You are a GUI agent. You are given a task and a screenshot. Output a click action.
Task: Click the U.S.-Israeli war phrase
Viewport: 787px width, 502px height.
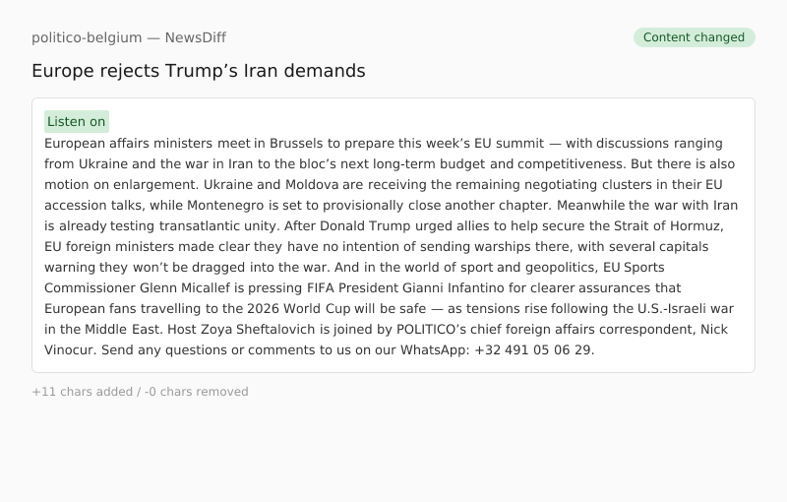tap(679, 309)
